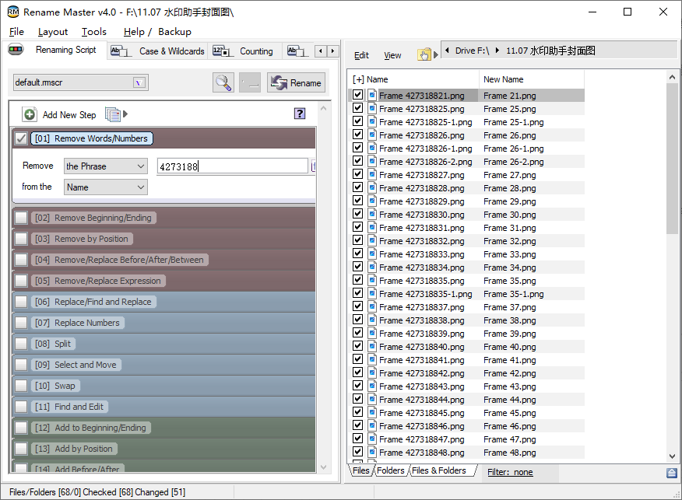Click the Rename Master title bar icon
Viewport: 682px width, 500px height.
point(13,12)
